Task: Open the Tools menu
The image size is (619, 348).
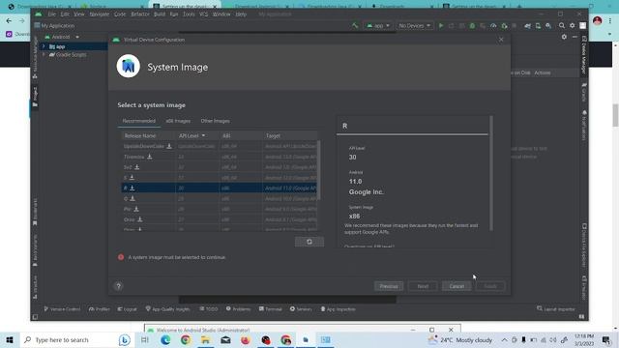Action: (189, 14)
